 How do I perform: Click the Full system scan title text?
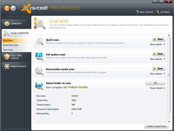[x=56, y=55]
